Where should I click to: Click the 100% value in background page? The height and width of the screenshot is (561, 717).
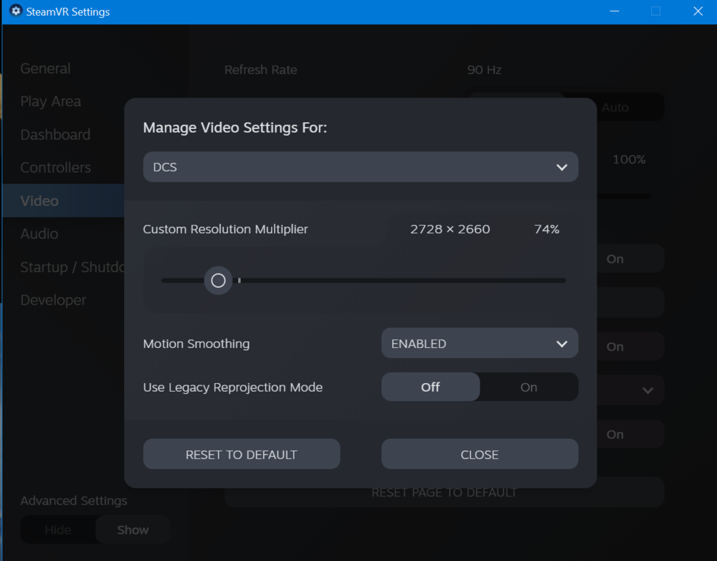point(629,159)
